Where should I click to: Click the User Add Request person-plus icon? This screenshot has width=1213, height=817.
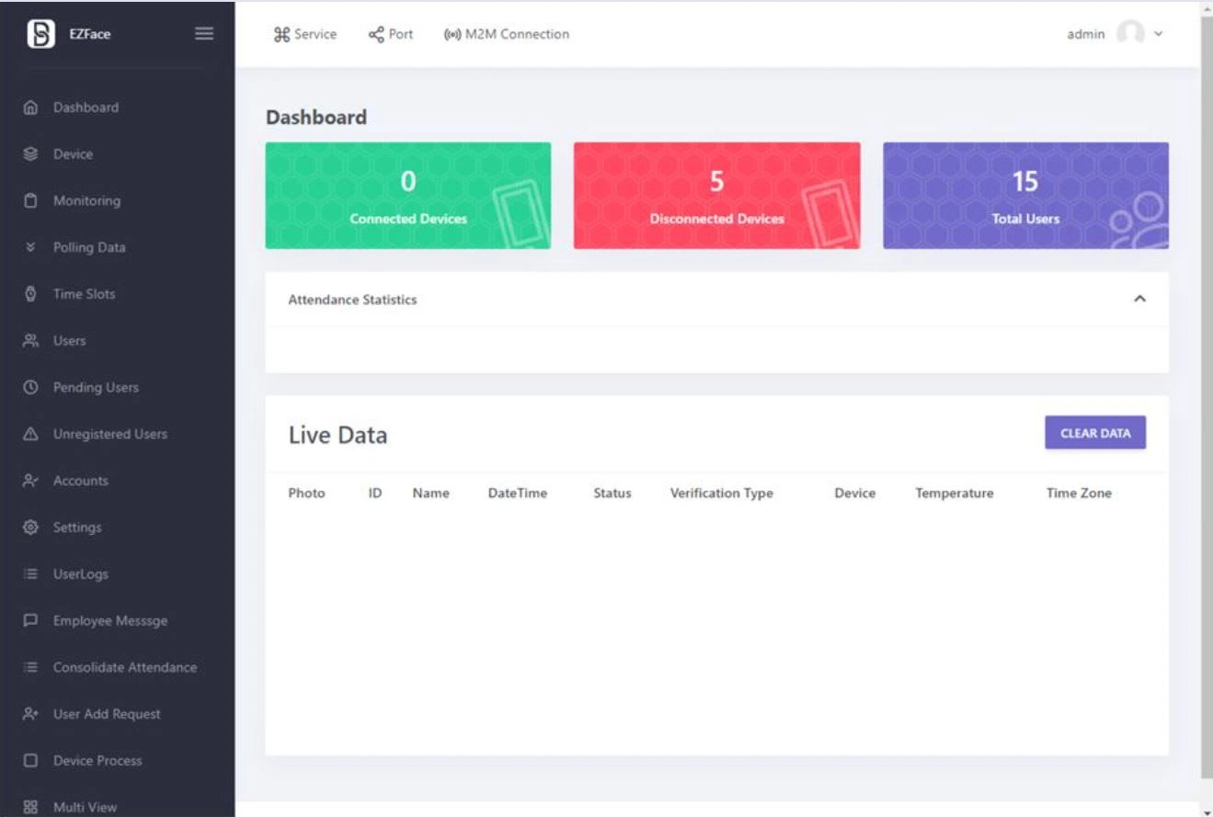point(30,714)
